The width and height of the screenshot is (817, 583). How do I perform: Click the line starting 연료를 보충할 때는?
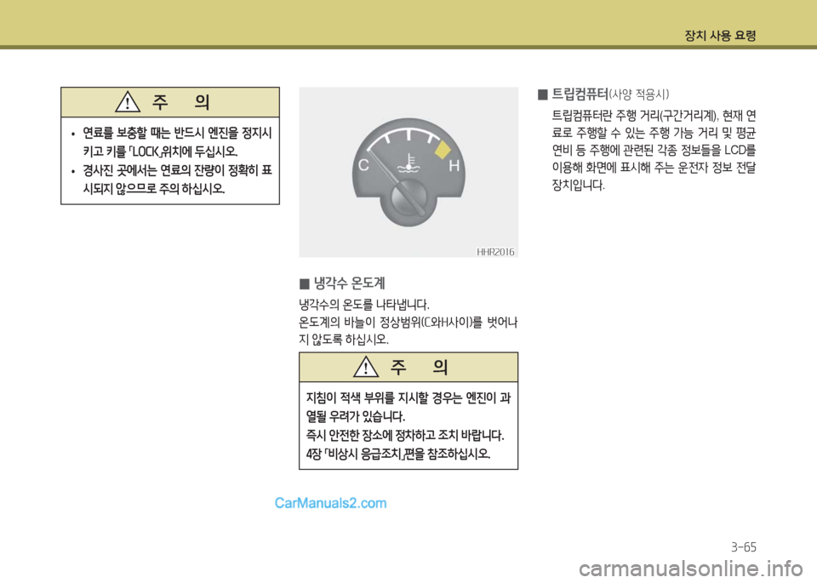pos(177,134)
